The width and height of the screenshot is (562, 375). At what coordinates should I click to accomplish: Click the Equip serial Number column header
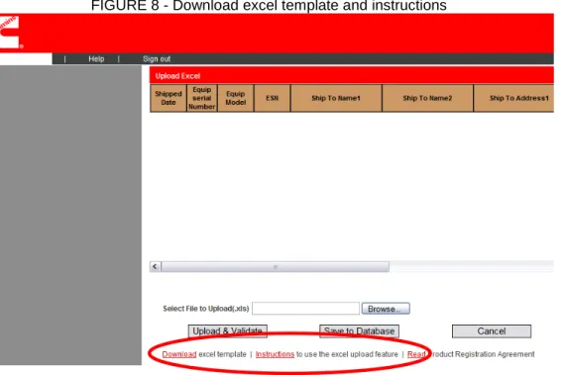coord(202,98)
